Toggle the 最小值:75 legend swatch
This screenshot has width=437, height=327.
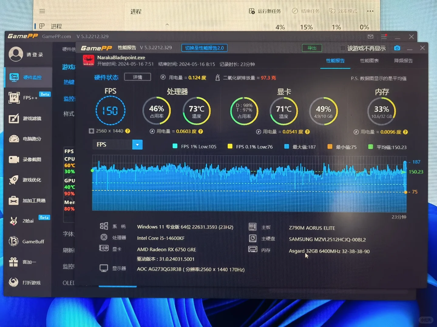tap(330, 147)
